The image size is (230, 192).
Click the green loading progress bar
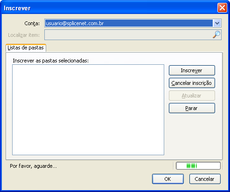coord(198,166)
